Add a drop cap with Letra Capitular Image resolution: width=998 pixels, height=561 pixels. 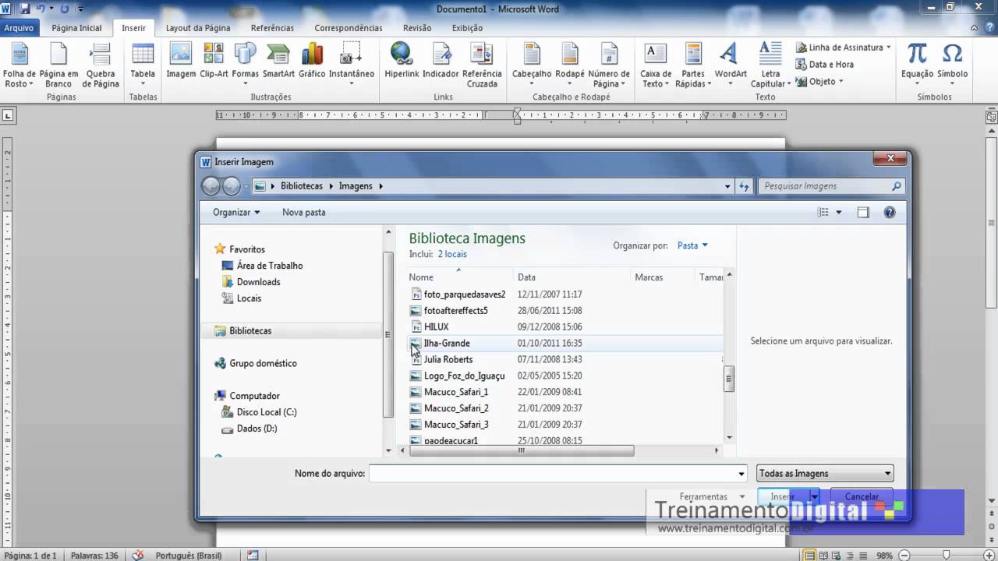coord(770,65)
